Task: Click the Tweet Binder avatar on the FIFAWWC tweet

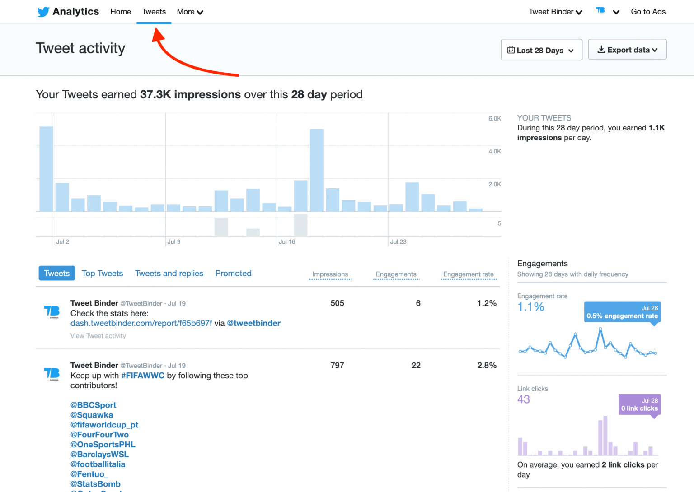Action: [52, 374]
